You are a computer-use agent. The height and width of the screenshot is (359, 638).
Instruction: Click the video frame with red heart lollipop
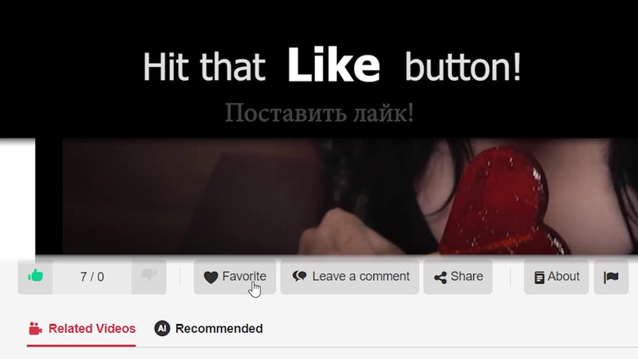click(x=350, y=197)
